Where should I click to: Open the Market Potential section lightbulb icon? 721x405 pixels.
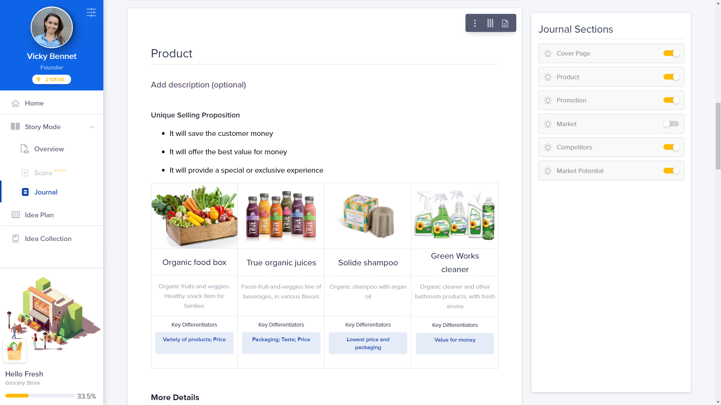point(548,170)
